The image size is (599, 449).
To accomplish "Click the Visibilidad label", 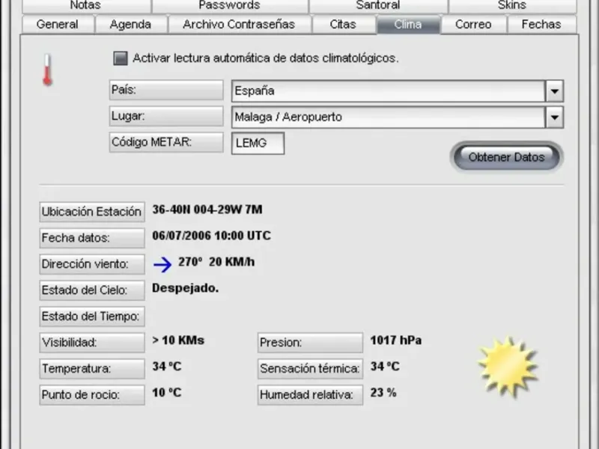I will (x=92, y=343).
